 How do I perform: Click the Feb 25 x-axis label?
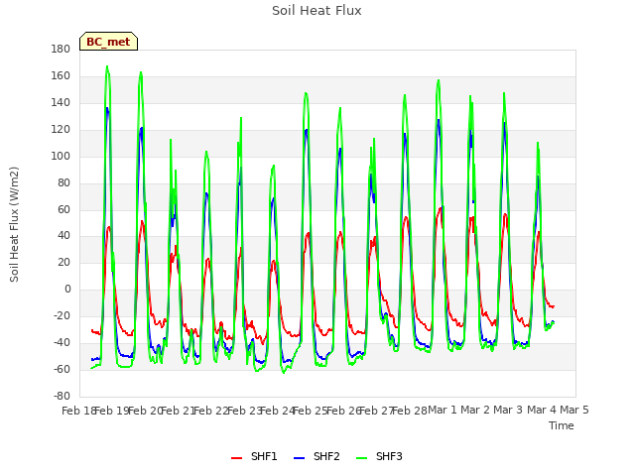[x=311, y=411]
